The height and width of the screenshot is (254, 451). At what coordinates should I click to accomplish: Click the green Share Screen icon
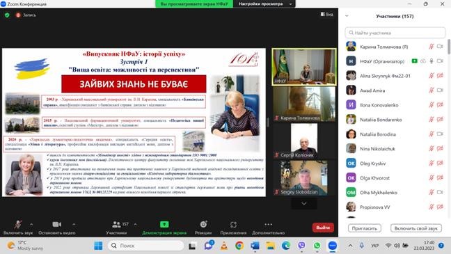[164, 224]
